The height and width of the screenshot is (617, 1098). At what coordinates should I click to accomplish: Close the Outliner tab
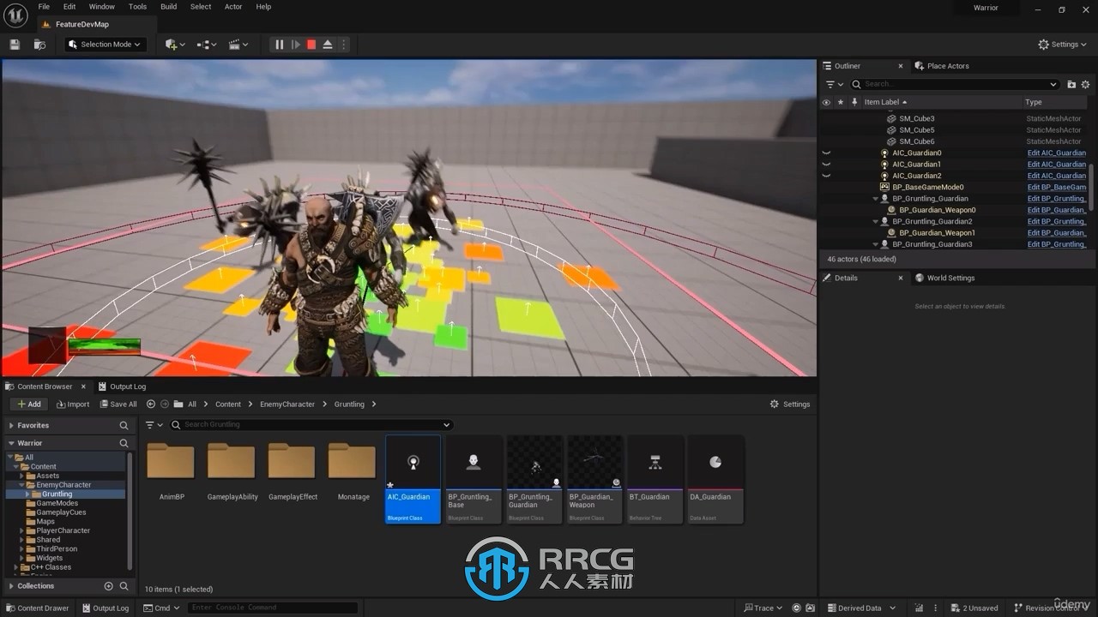coord(901,66)
